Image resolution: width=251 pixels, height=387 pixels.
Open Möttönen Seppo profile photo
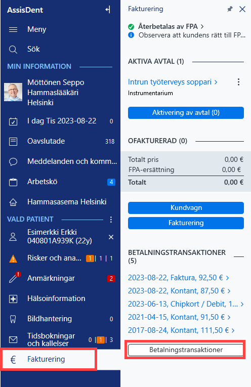[x=13, y=92]
